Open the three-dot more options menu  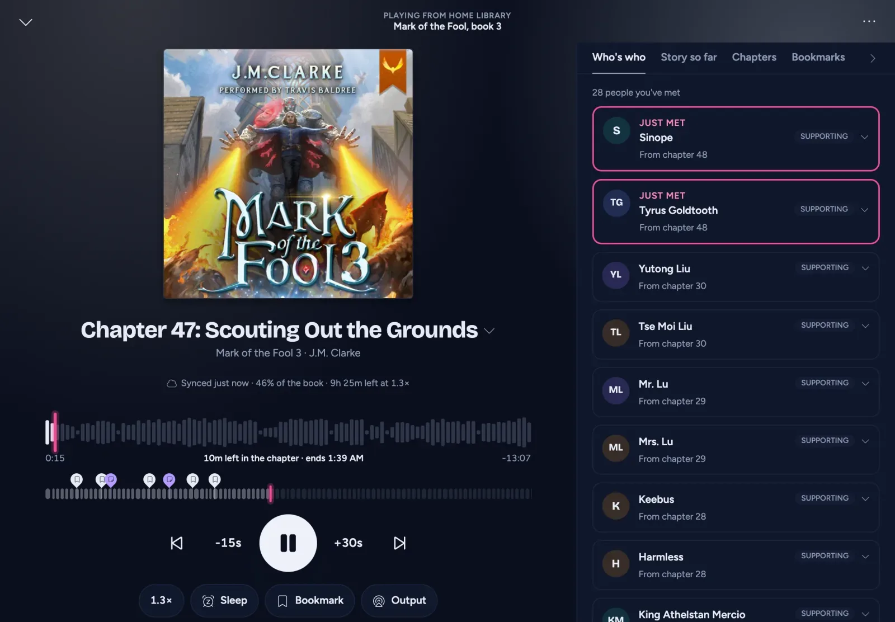pos(869,21)
